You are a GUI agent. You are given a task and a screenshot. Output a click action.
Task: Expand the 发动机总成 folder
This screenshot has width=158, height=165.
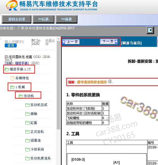pyautogui.click(x=39, y=105)
